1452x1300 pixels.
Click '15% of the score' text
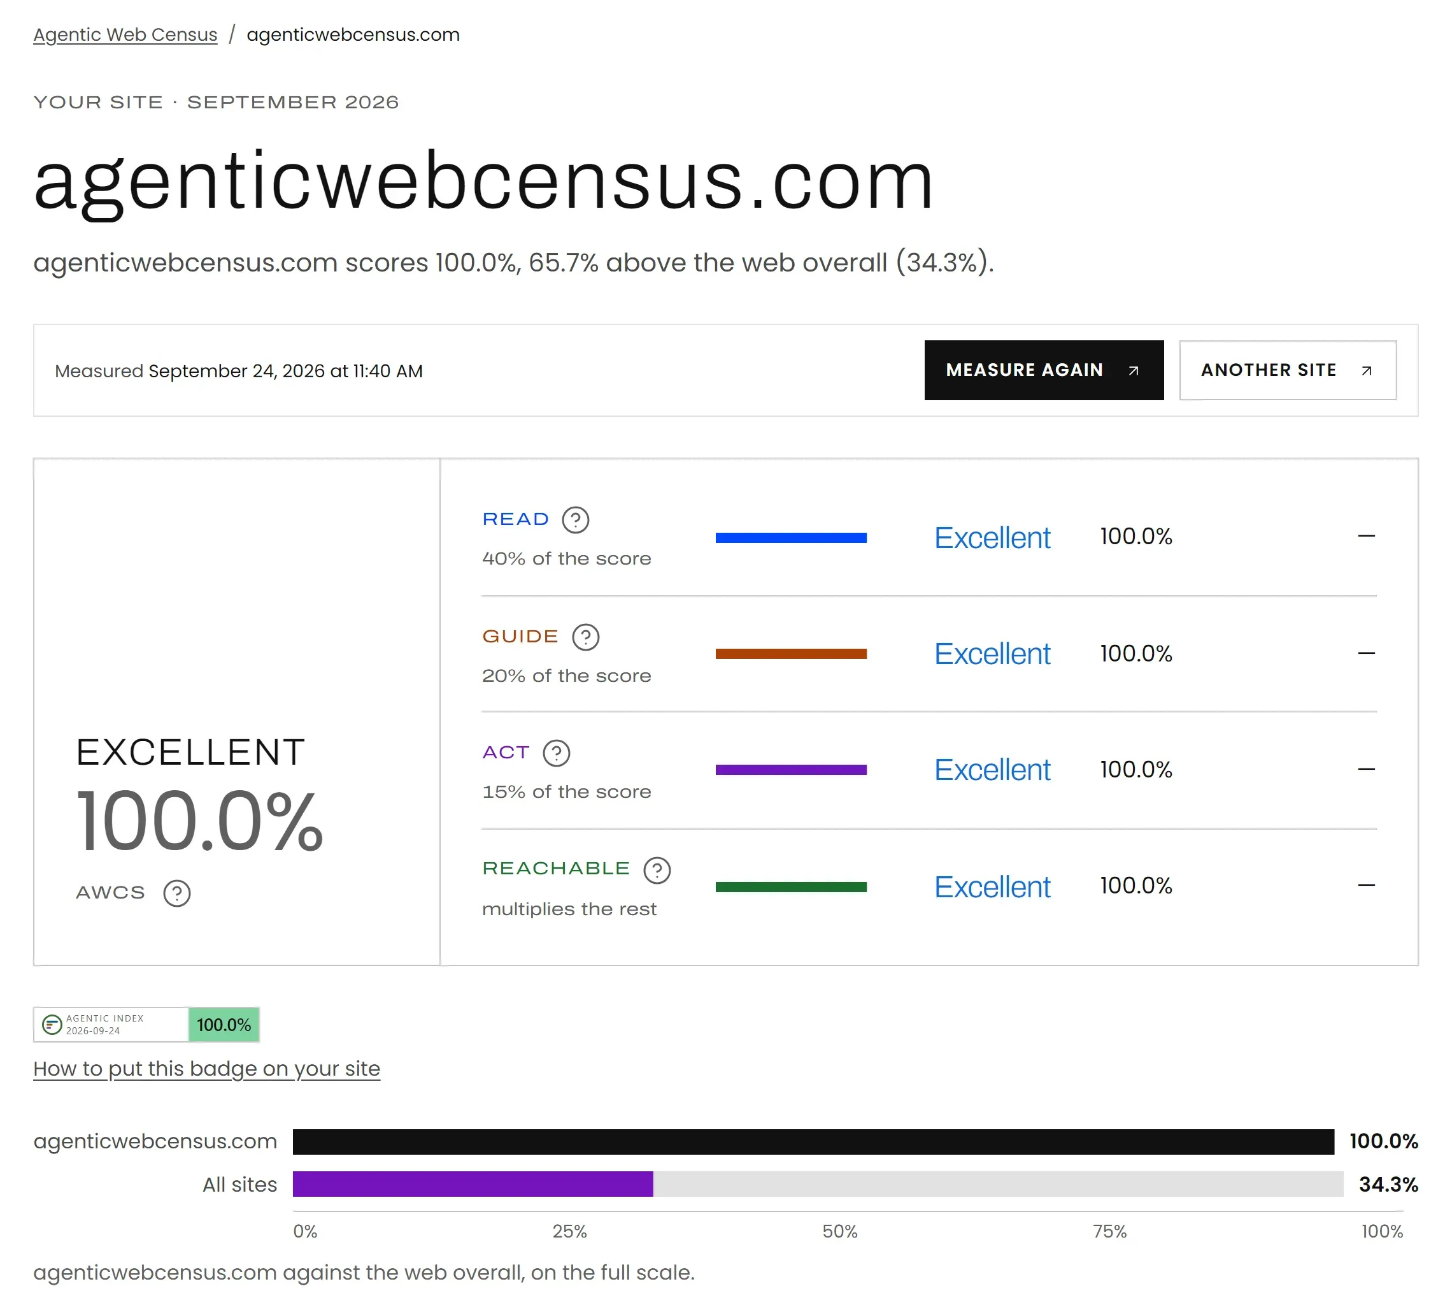566,791
